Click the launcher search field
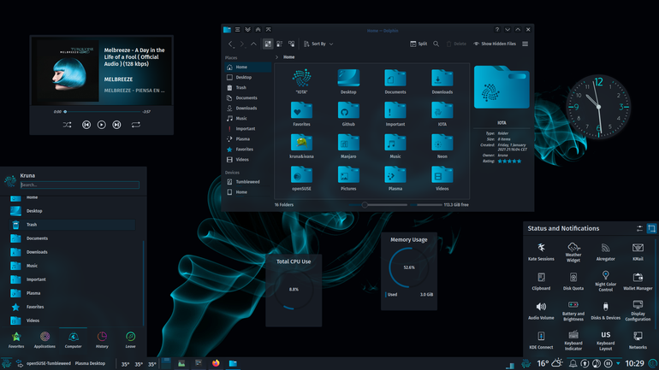Viewport: 659px width, 370px height. [80, 185]
